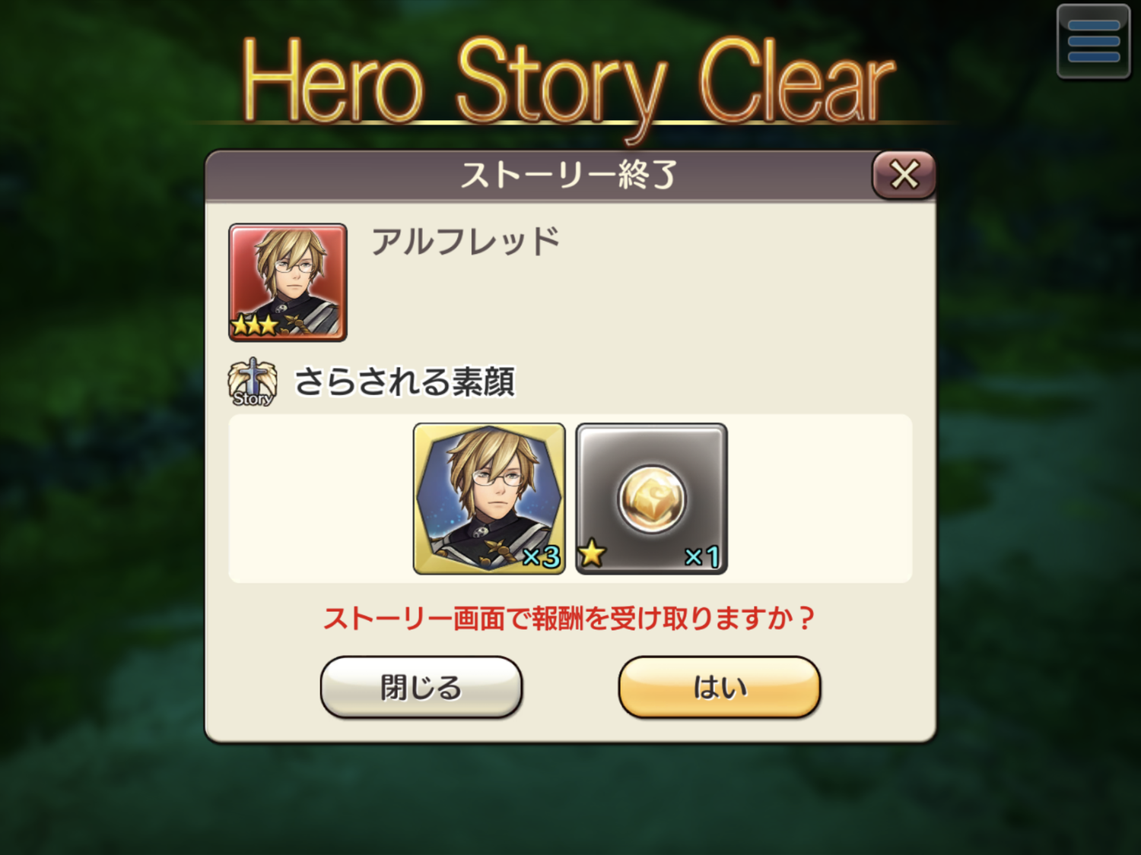Click the 閉じる button
The height and width of the screenshot is (855, 1141).
(x=421, y=687)
